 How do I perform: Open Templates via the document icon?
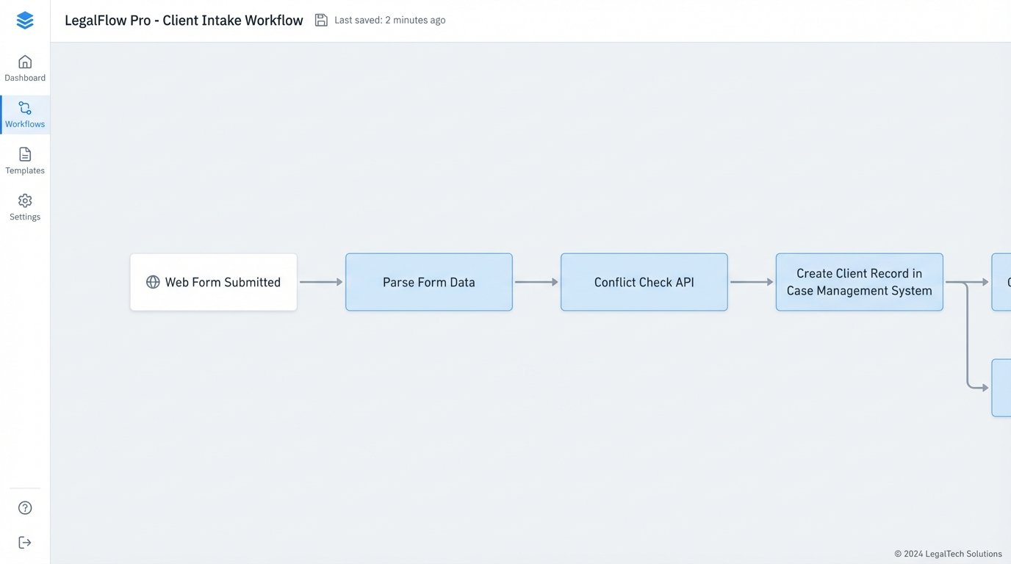pos(24,154)
